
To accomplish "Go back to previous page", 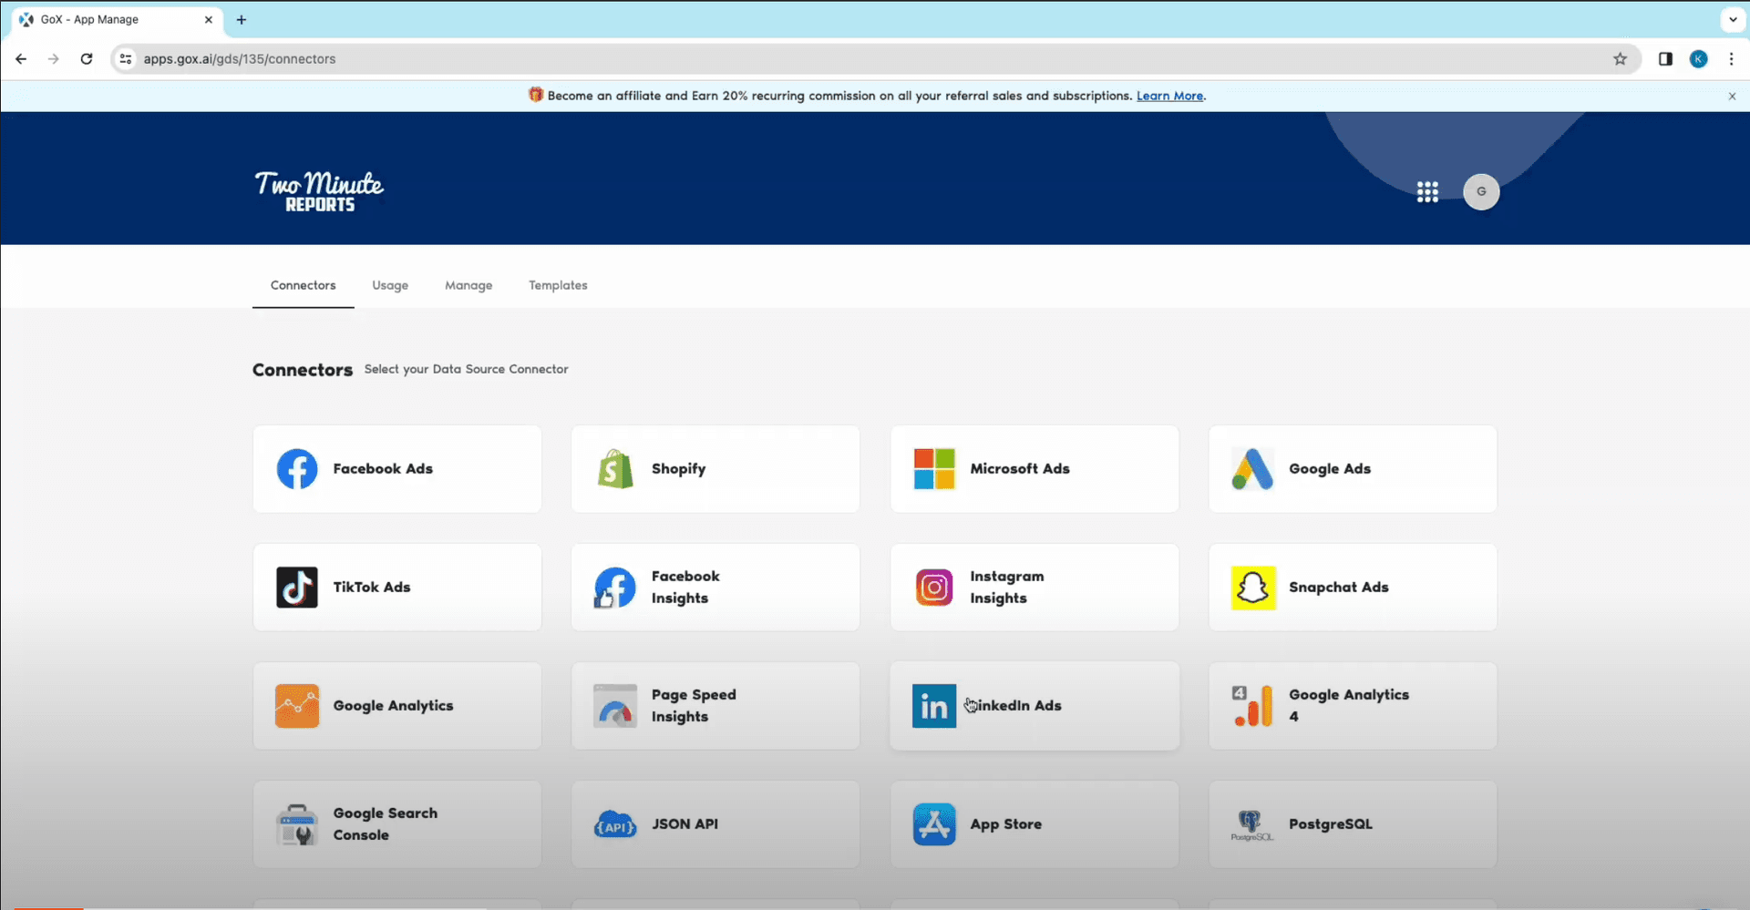I will 21,59.
